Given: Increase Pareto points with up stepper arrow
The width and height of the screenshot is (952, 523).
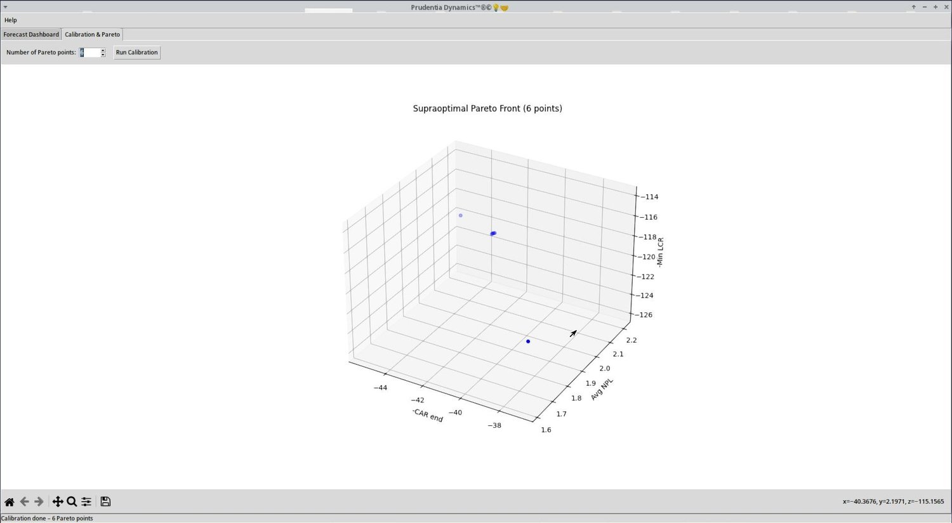Looking at the screenshot, I should [103, 50].
